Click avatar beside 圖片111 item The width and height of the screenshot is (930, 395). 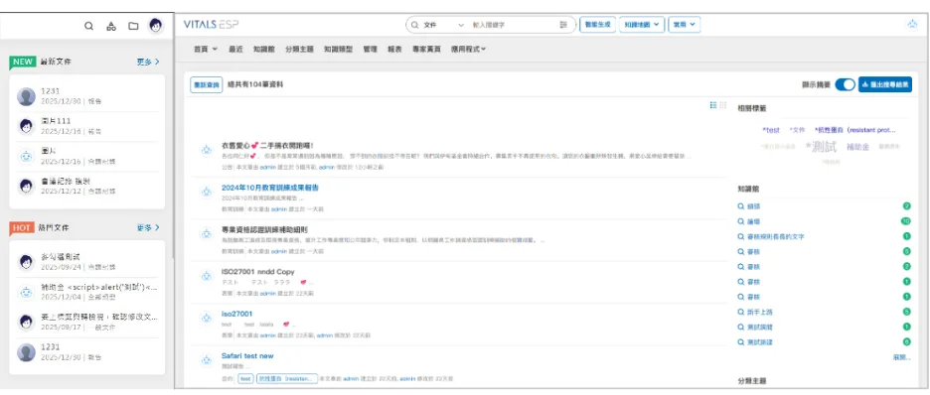click(26, 126)
